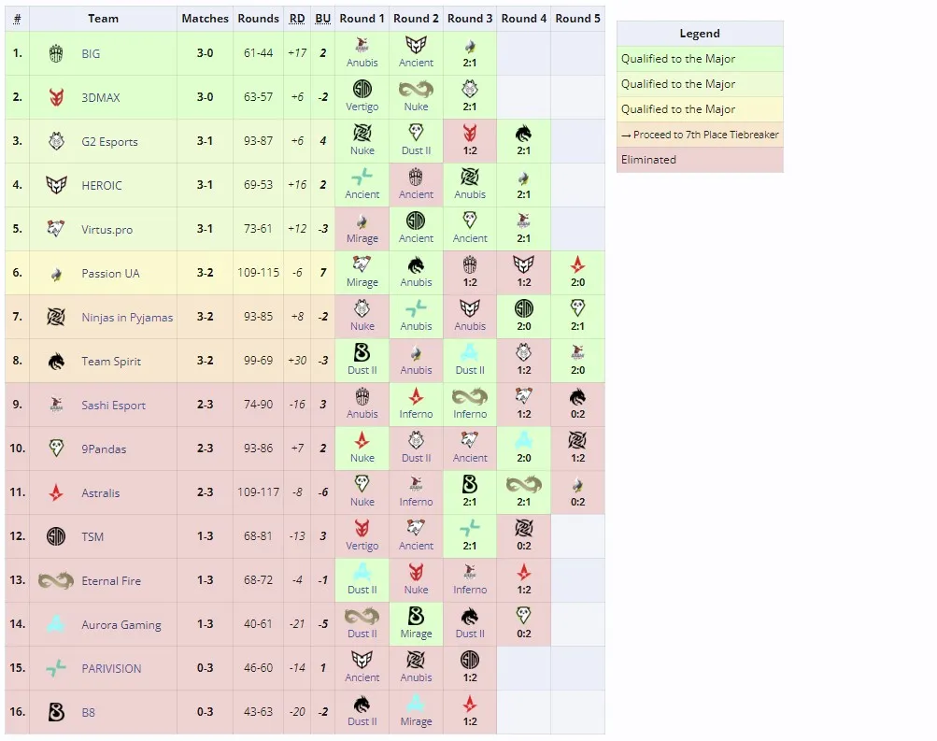Screen dimensions: 937x741
Task: Click the RD column header abbreviation
Action: coord(297,19)
